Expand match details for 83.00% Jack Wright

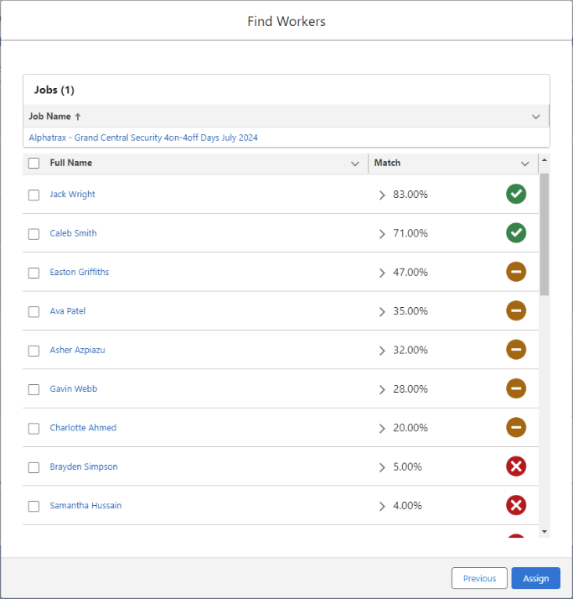(x=382, y=195)
